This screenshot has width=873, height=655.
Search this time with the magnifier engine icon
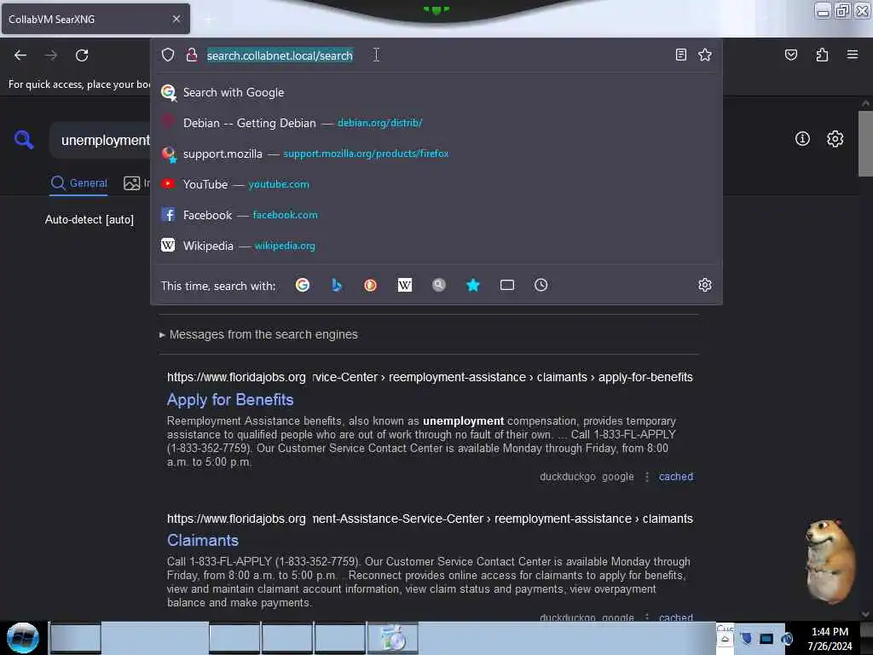coord(439,285)
